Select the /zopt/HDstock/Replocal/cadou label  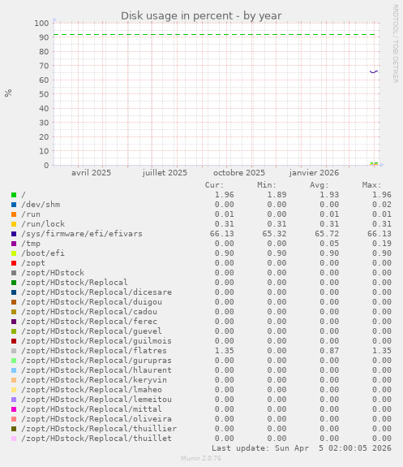[89, 312]
